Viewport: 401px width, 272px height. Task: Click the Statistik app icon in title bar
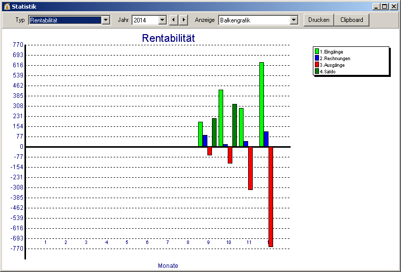pyautogui.click(x=7, y=7)
